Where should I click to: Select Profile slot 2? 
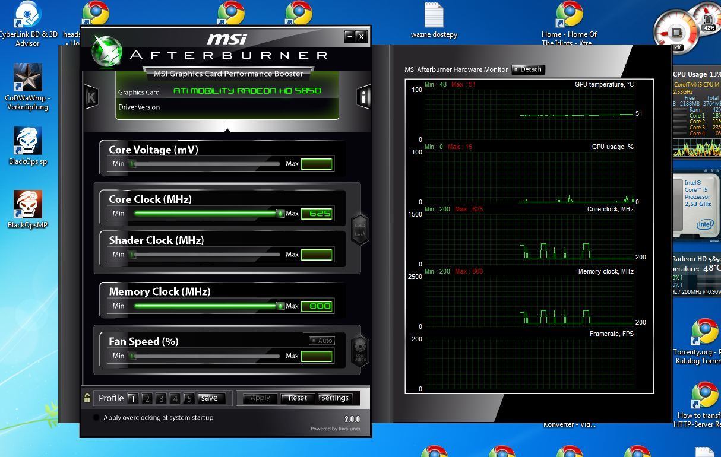147,398
